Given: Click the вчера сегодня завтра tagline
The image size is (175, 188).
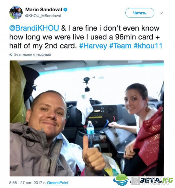Looking at the screenshot, I should (x=155, y=184).
